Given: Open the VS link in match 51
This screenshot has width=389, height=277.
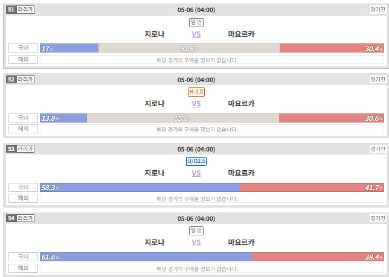Looking at the screenshot, I should 196,34.
